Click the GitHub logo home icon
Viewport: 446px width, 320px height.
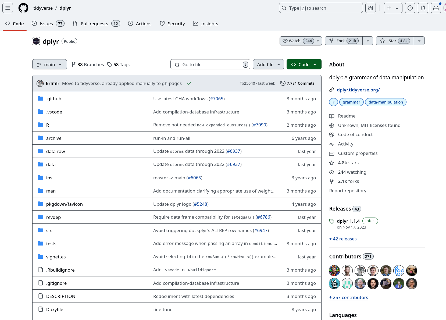(23, 8)
